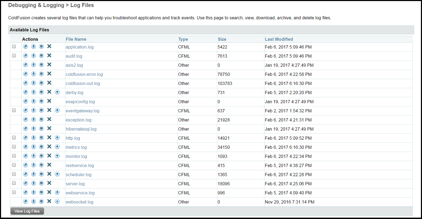Screen dimensions: 422x219
Task: Open the hibernatesql.log file name link
Action: (81, 129)
